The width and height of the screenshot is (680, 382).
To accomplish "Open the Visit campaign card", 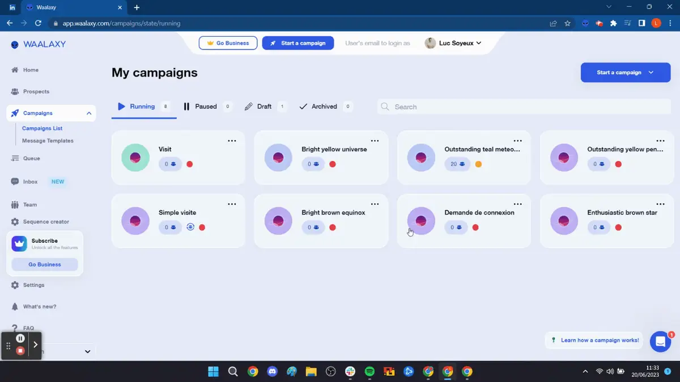I will point(178,158).
